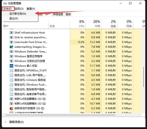Click the 7.8 MB memory cell
The width and height of the screenshot is (147, 129).
coord(94,47)
